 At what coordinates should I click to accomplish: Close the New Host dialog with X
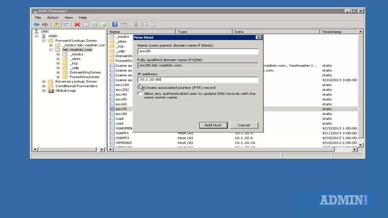point(259,38)
